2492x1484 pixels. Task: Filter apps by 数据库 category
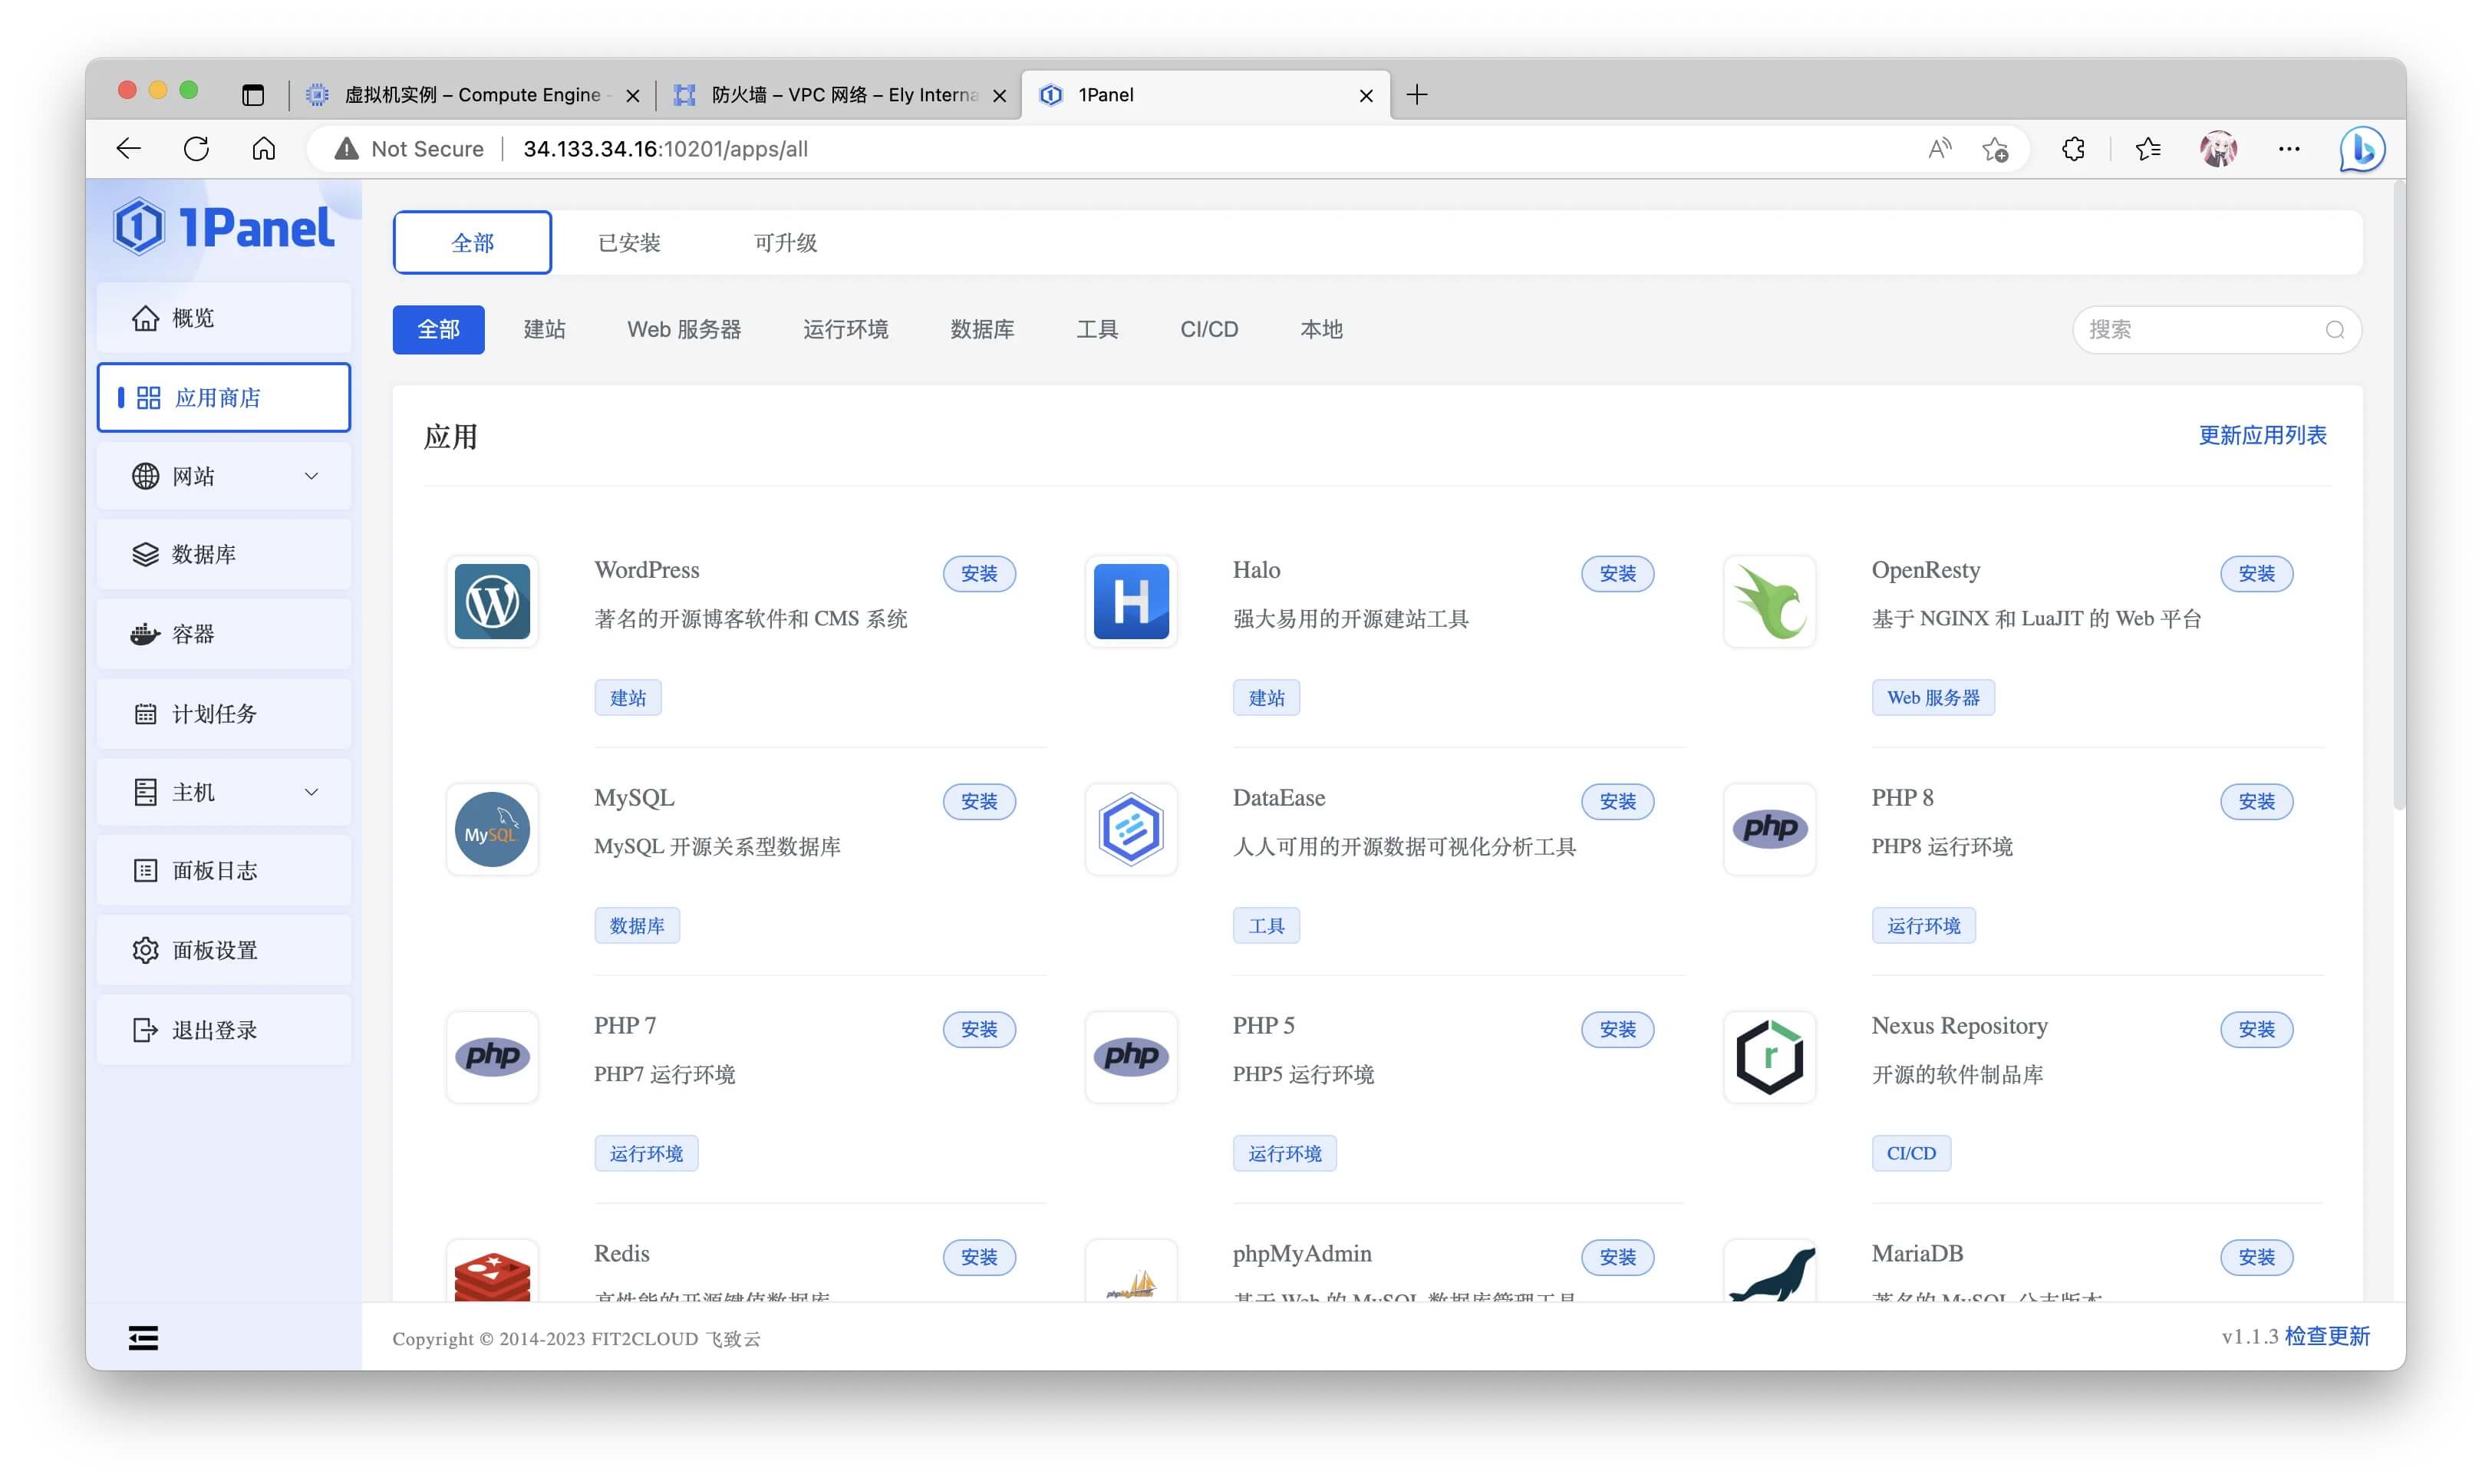click(x=981, y=329)
